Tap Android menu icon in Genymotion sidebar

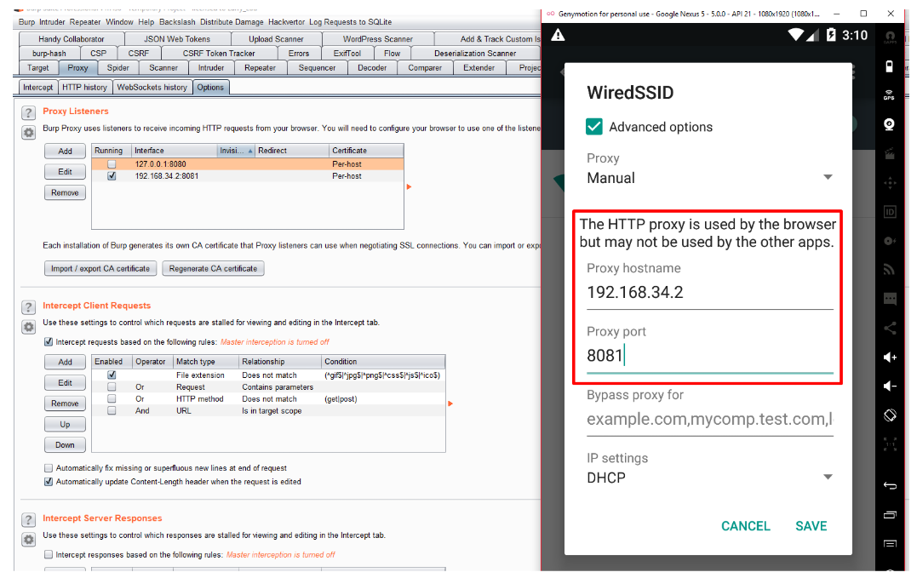pyautogui.click(x=890, y=543)
